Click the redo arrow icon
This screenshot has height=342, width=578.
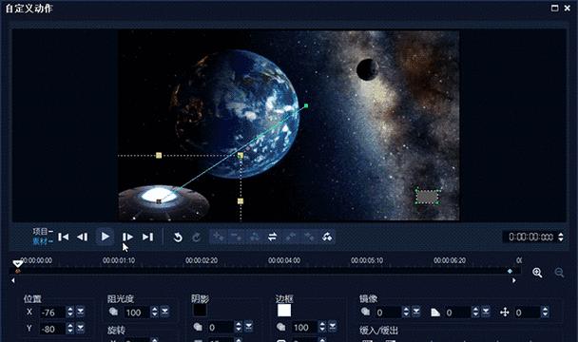point(197,237)
